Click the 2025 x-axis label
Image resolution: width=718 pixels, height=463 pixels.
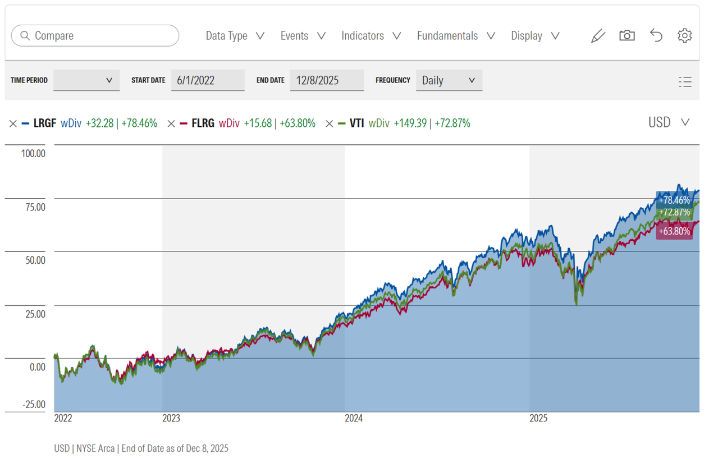point(539,418)
